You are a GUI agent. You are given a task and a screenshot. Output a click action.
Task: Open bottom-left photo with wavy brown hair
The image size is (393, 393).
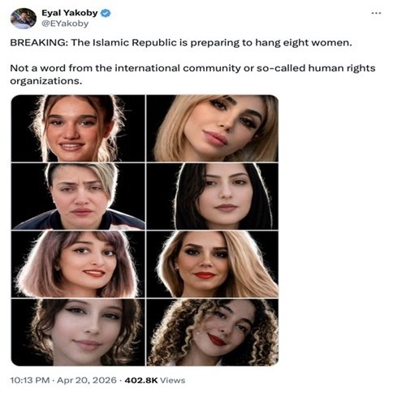click(x=78, y=332)
